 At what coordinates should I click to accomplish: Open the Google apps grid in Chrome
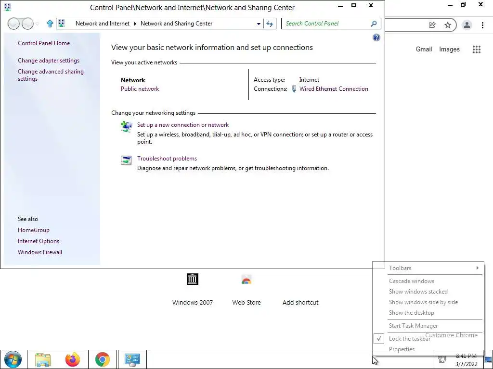tap(476, 49)
